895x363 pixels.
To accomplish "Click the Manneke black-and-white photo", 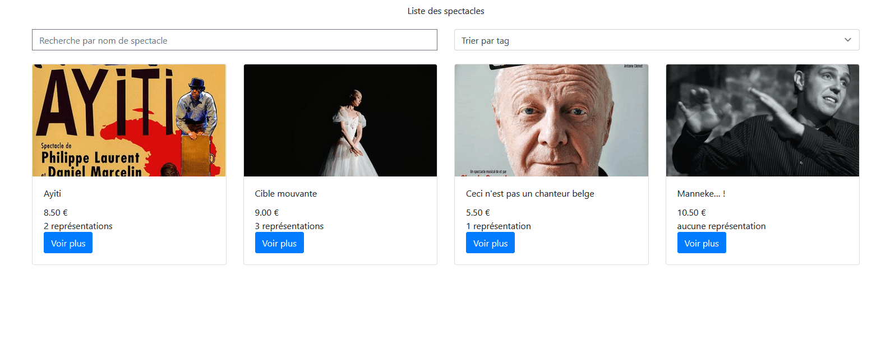I will tap(762, 120).
